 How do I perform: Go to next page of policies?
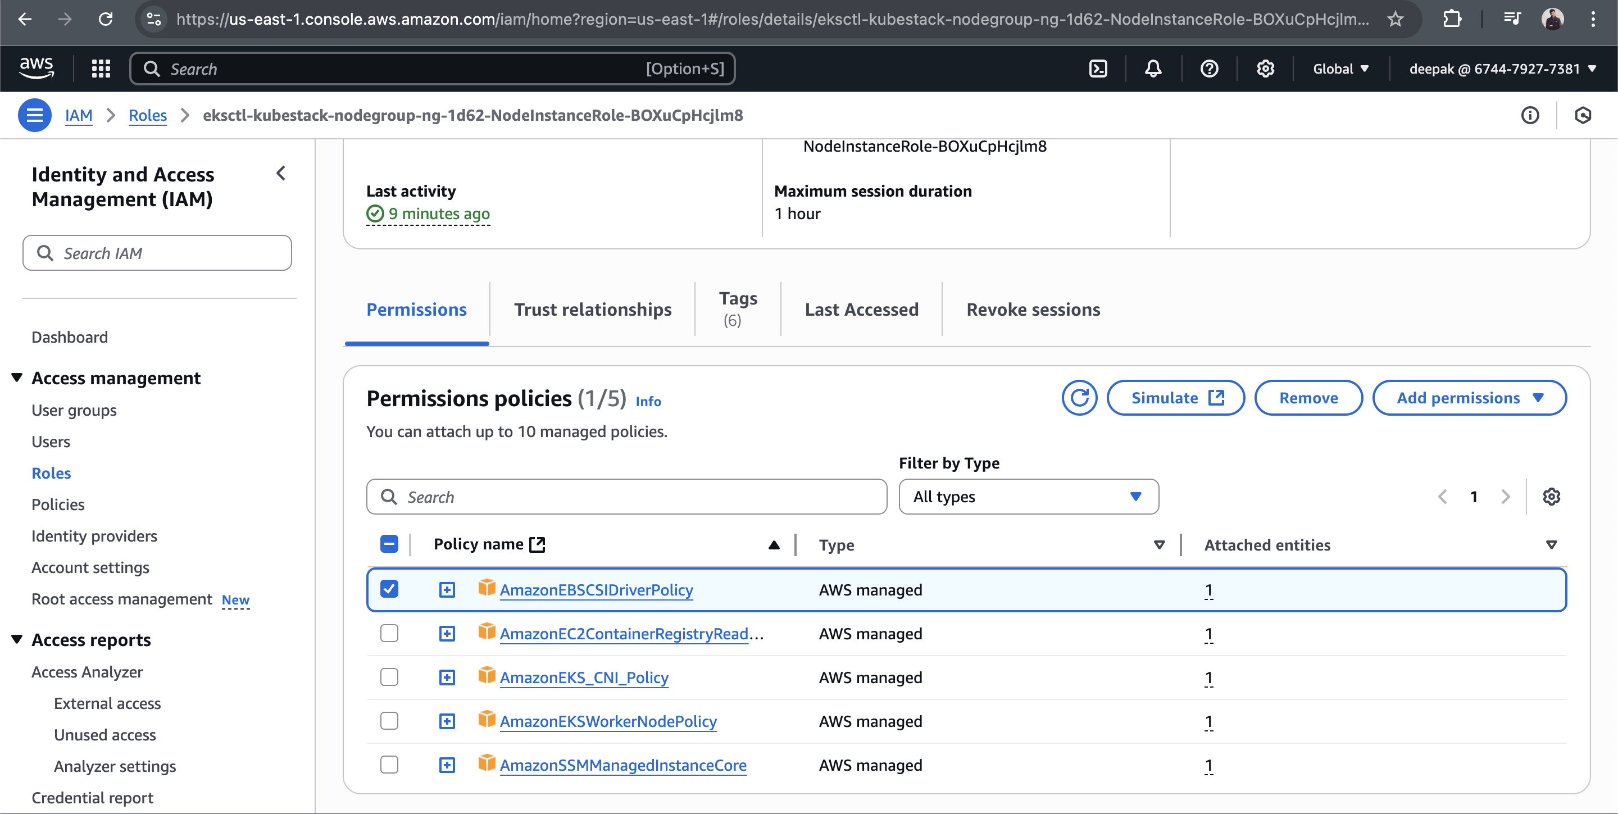(1506, 497)
